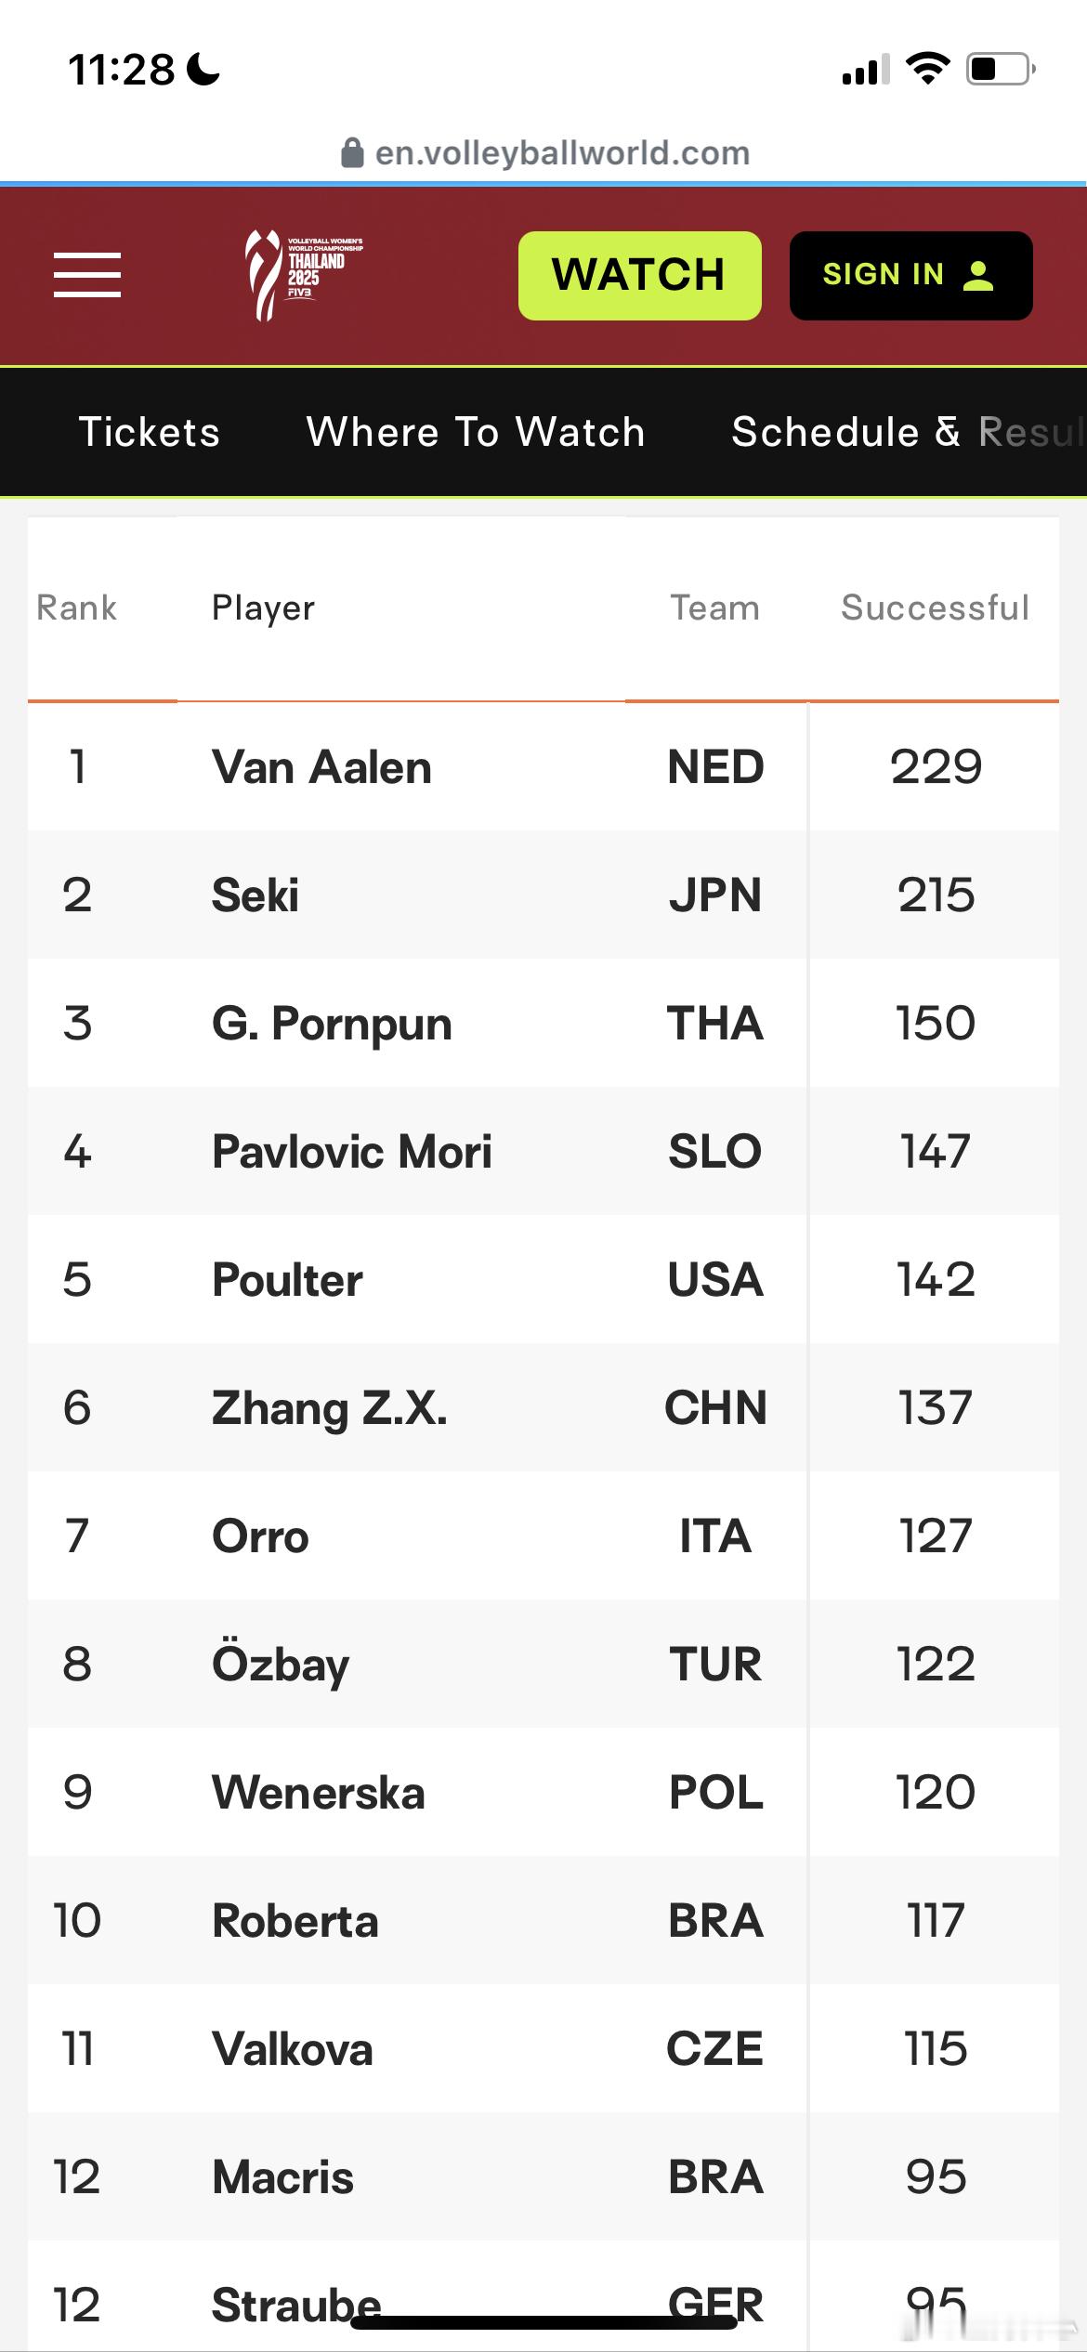The width and height of the screenshot is (1087, 2352).
Task: Tap the battery indicator icon
Action: click(1002, 69)
